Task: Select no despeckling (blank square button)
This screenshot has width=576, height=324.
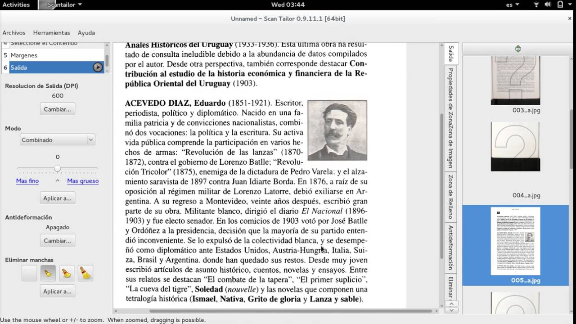Action: point(29,273)
